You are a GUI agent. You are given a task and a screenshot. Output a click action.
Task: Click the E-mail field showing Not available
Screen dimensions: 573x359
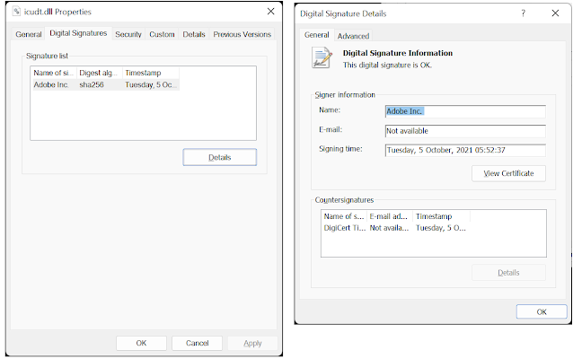pyautogui.click(x=465, y=131)
